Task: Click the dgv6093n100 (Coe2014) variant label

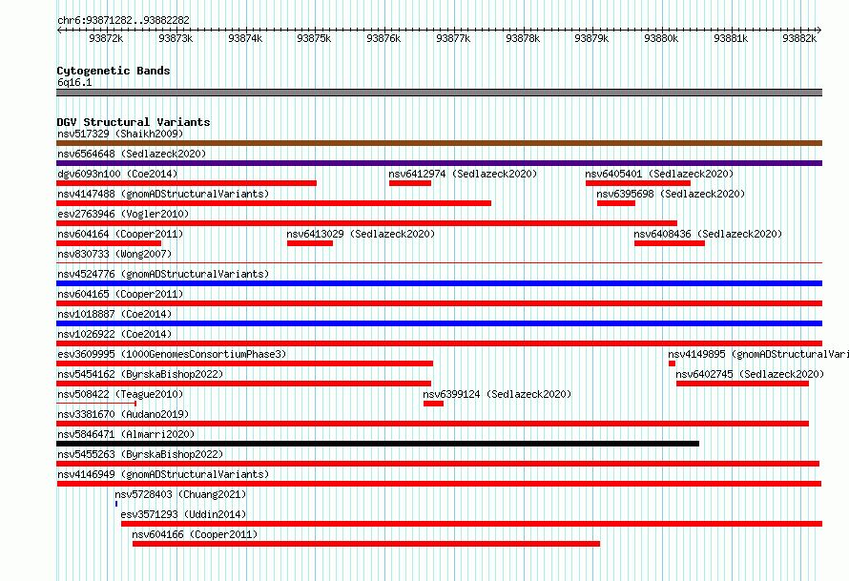Action: point(117,174)
